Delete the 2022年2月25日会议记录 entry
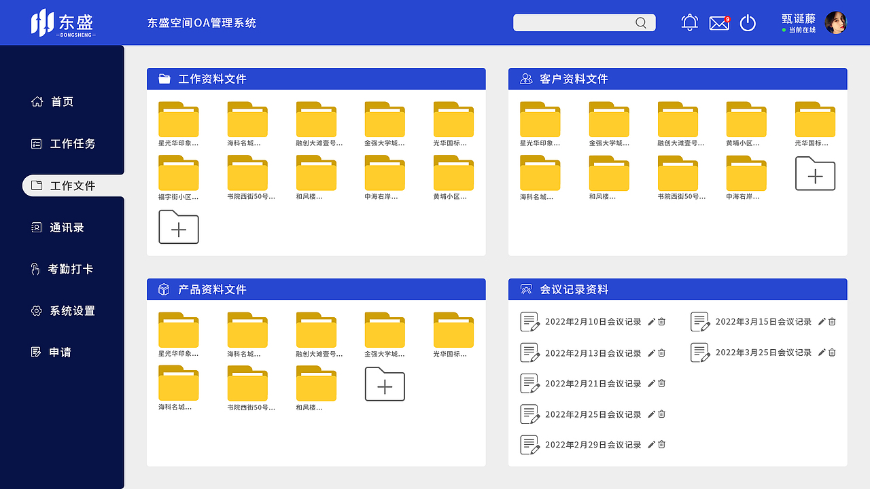870x489 pixels. tap(661, 414)
